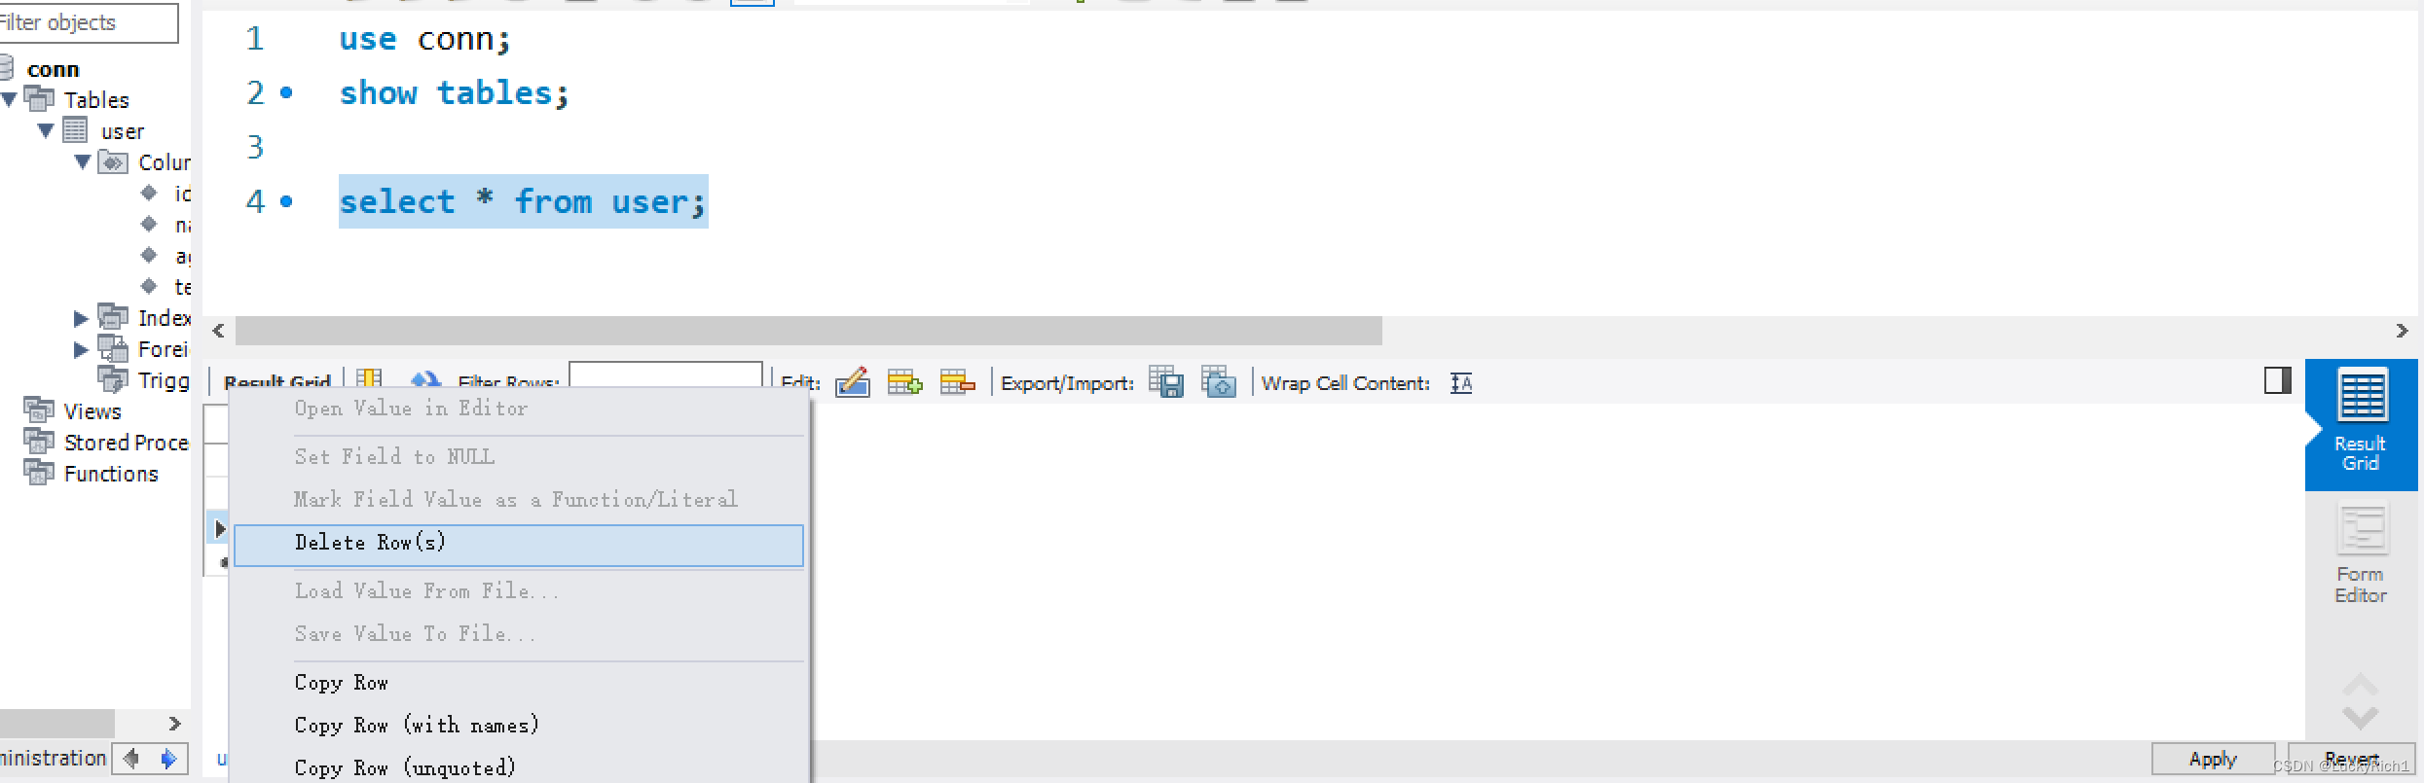The image size is (2424, 783).
Task: Click the Indexes folder icon
Action: [113, 316]
